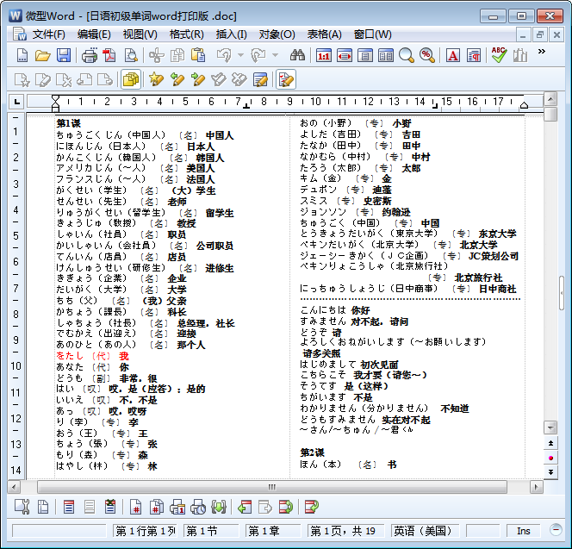Open the Redo history dropdown arrow

276,55
